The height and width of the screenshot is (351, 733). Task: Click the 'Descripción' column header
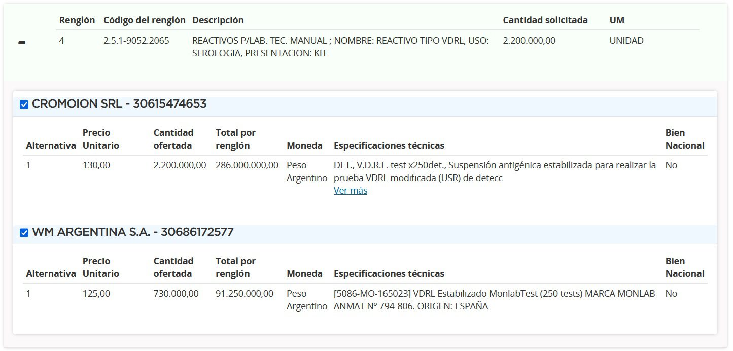[x=218, y=20]
